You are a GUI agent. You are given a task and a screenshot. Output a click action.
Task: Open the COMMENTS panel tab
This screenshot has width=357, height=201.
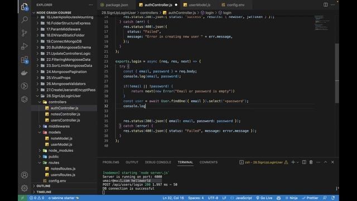(208, 162)
